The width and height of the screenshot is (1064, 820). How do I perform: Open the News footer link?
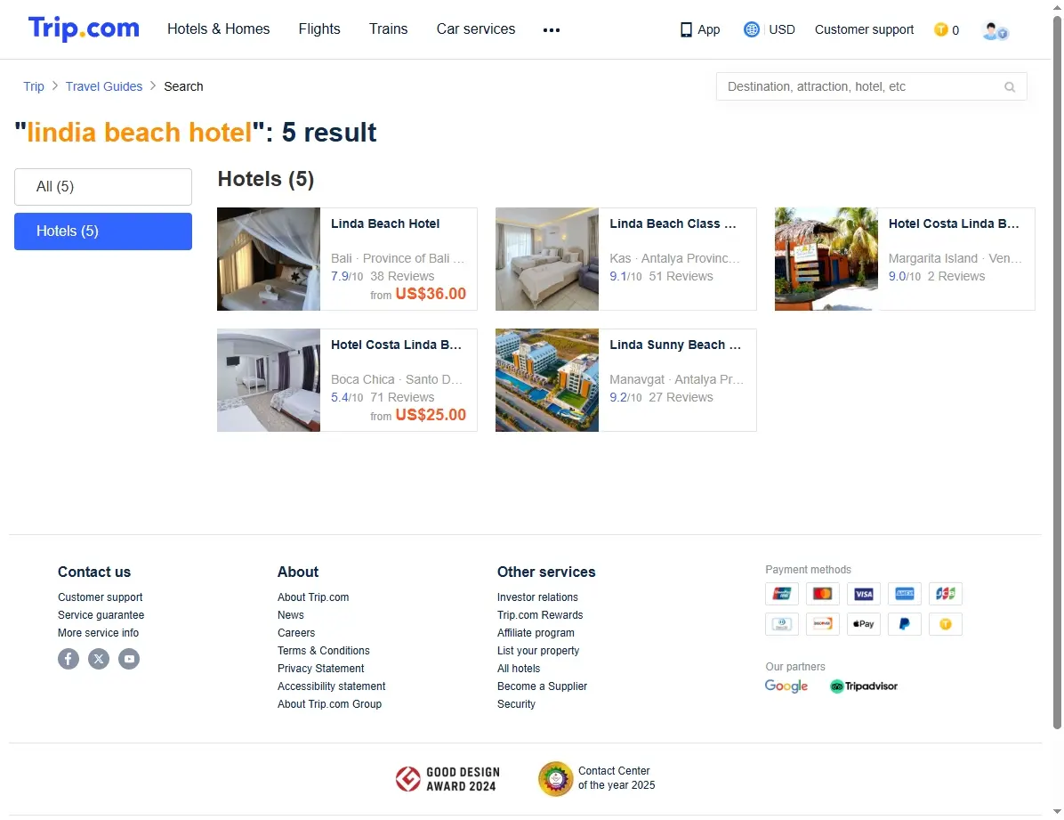pyautogui.click(x=290, y=615)
